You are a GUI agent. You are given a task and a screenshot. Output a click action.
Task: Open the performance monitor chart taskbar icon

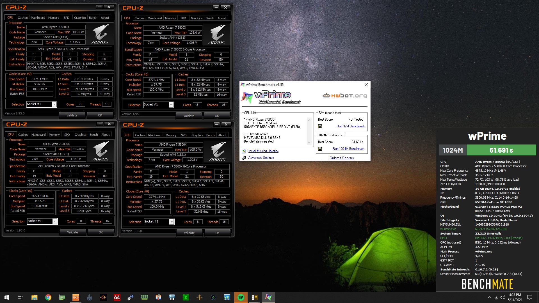[227, 297]
